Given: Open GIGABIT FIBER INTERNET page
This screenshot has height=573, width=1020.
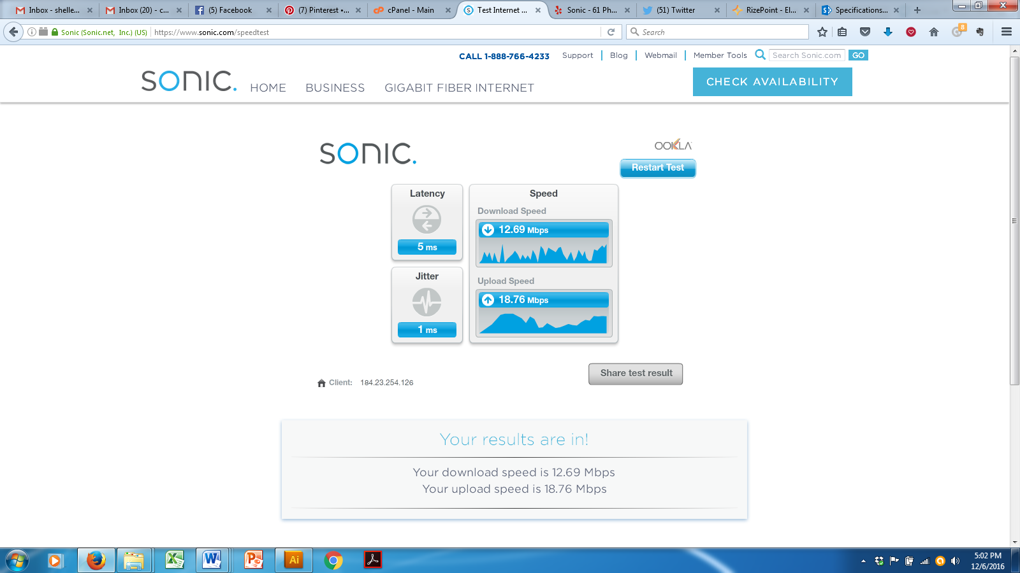Looking at the screenshot, I should coord(459,88).
